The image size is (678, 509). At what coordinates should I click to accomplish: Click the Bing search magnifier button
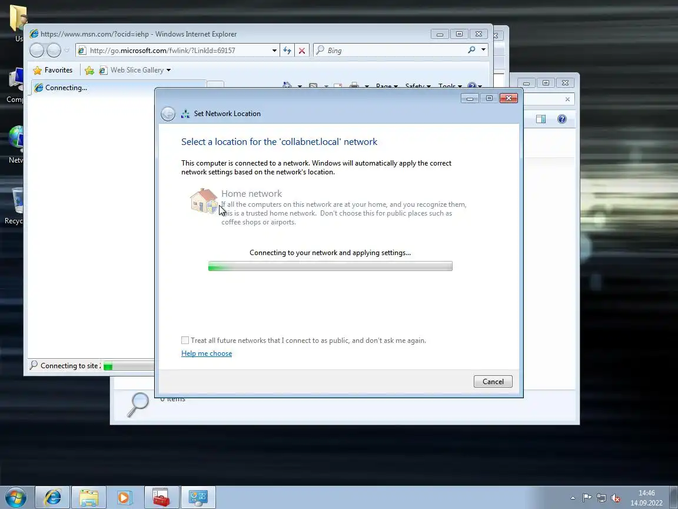(x=472, y=50)
